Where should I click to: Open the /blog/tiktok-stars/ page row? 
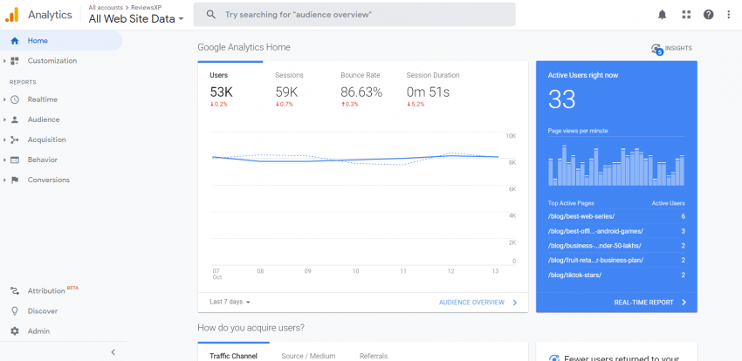click(616, 275)
